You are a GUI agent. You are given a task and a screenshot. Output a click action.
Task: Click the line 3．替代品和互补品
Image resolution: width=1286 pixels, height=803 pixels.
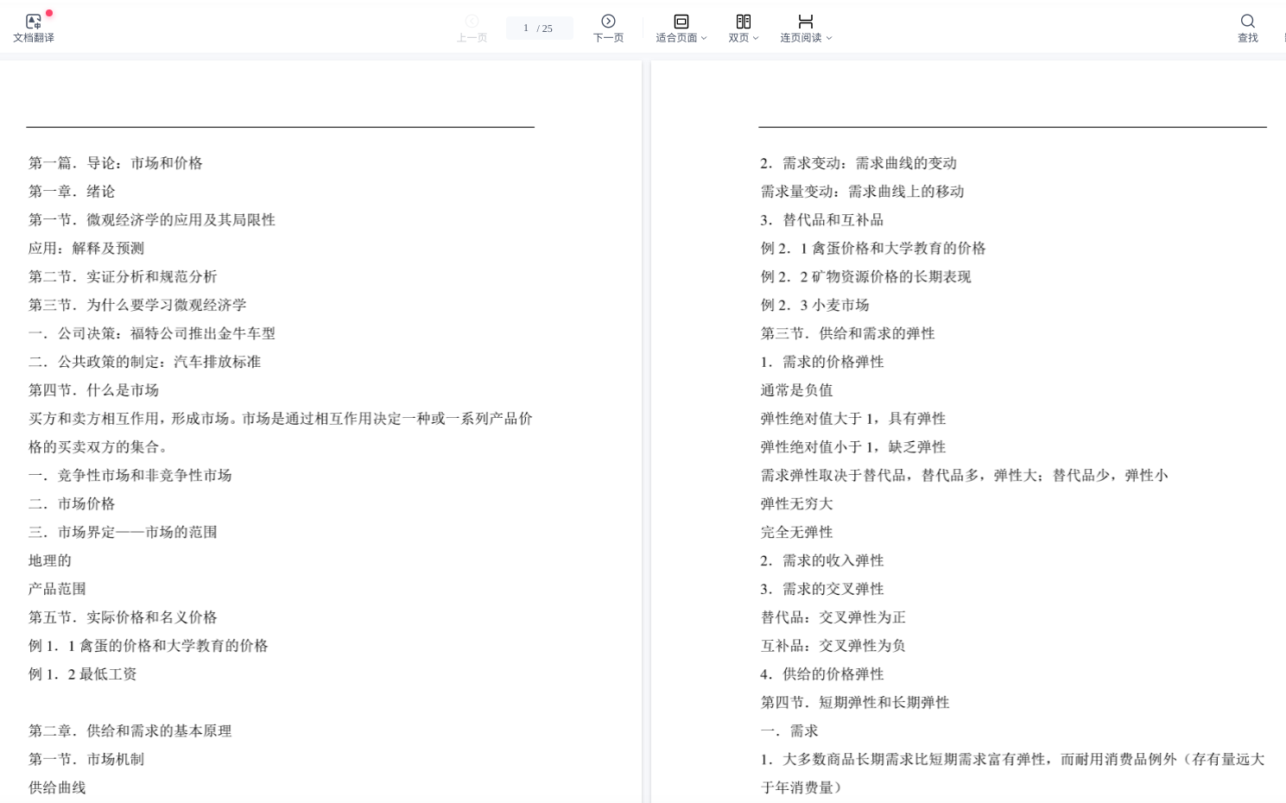point(821,220)
